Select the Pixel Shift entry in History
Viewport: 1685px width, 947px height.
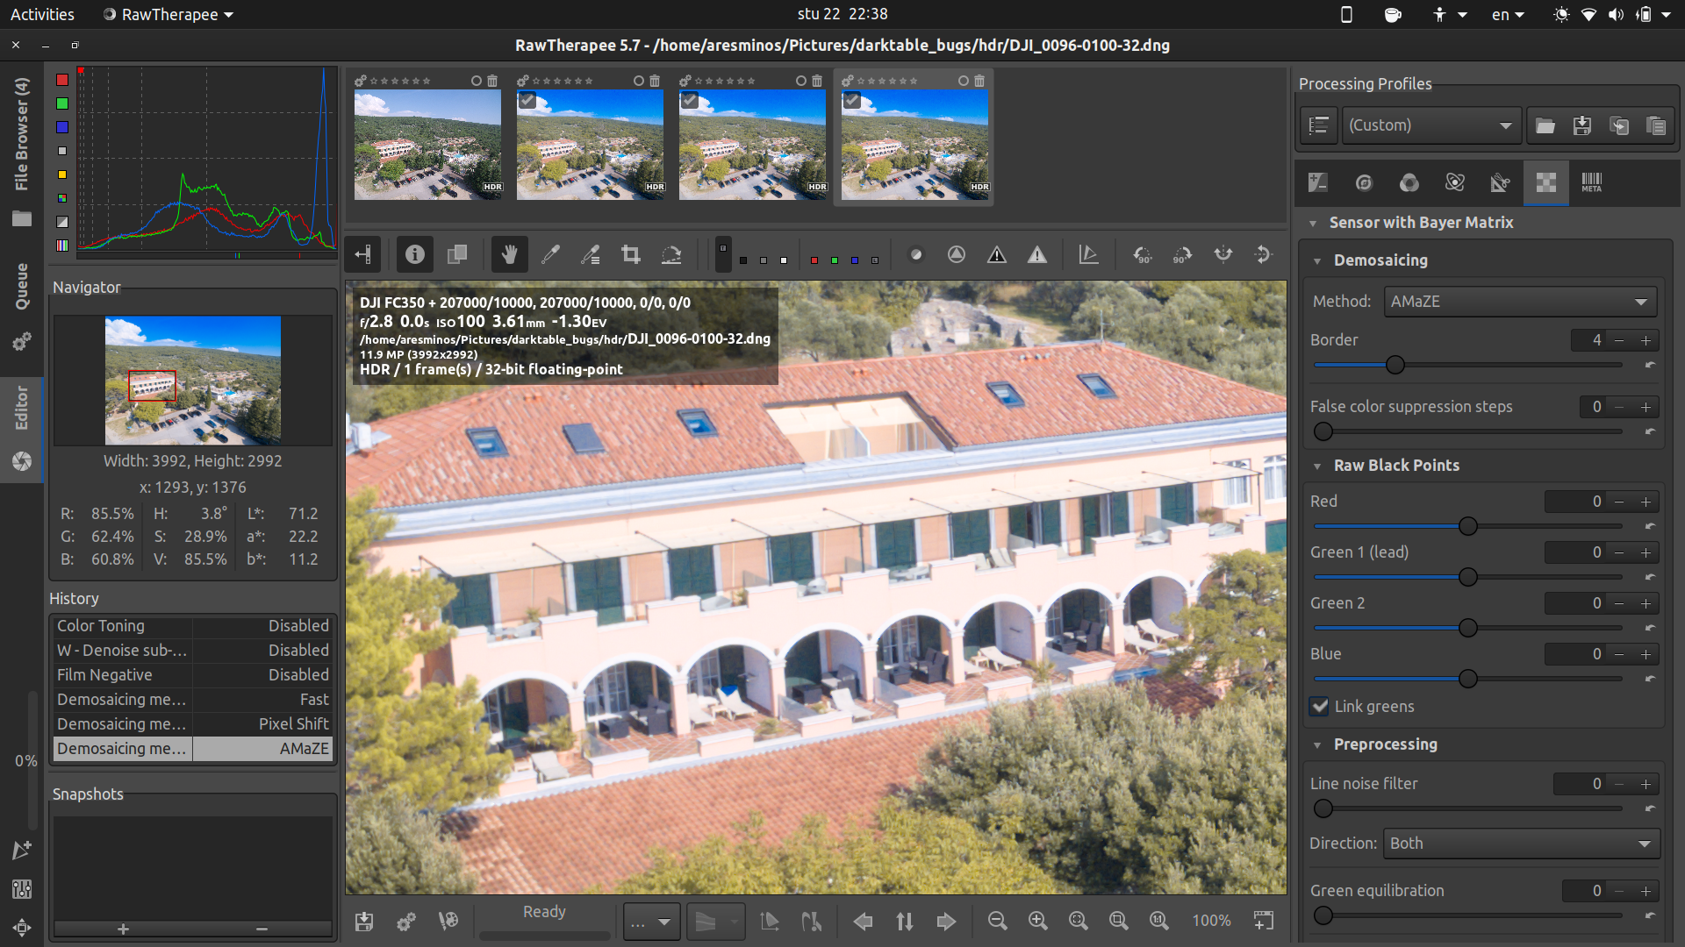point(192,723)
